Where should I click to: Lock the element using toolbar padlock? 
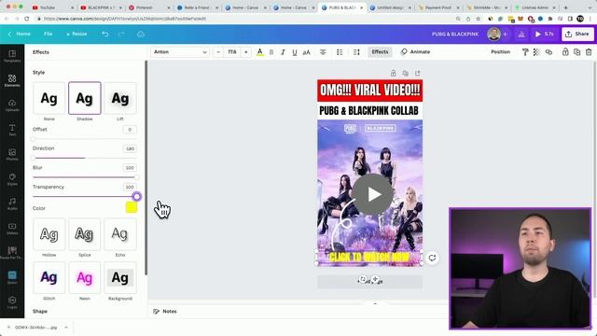[565, 52]
